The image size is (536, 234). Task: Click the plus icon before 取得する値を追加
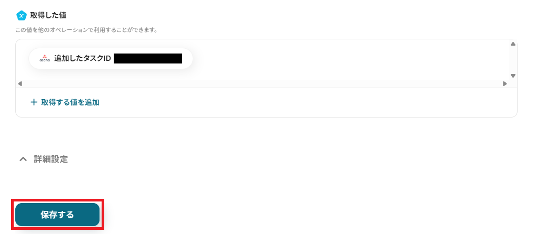click(x=34, y=102)
